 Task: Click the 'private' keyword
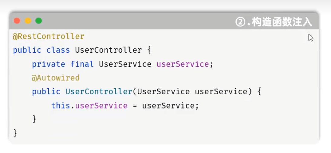(48, 64)
